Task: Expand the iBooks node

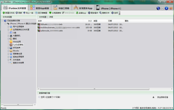Action: click(x=8, y=51)
